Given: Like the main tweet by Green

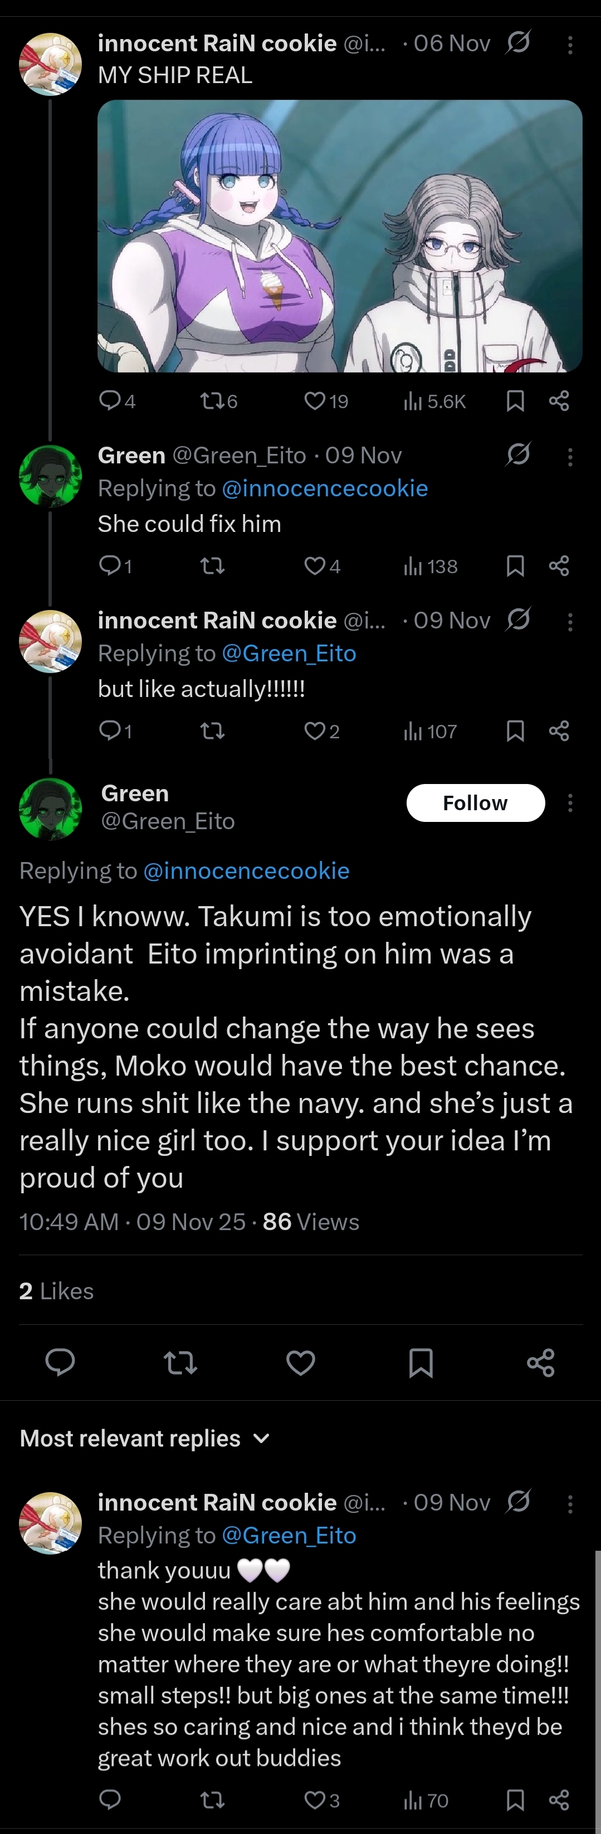Looking at the screenshot, I should [300, 1362].
